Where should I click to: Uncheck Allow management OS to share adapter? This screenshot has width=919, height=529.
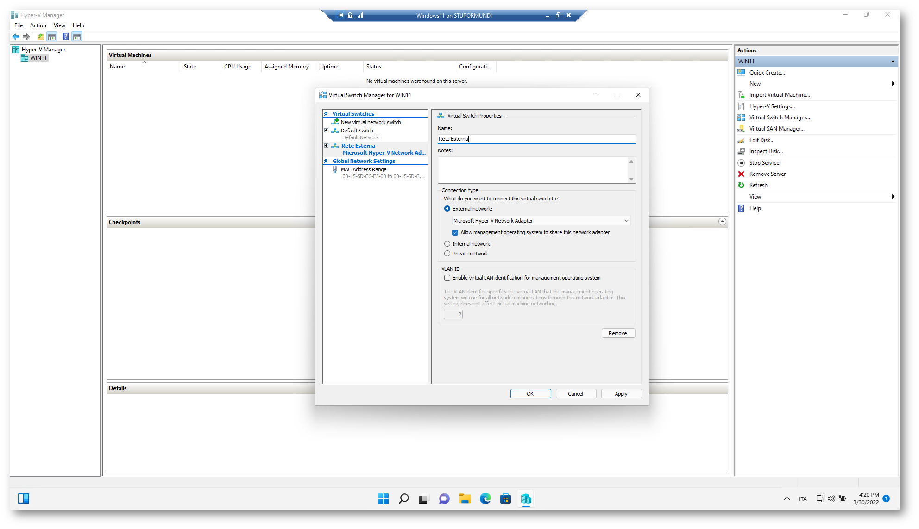[x=455, y=232]
